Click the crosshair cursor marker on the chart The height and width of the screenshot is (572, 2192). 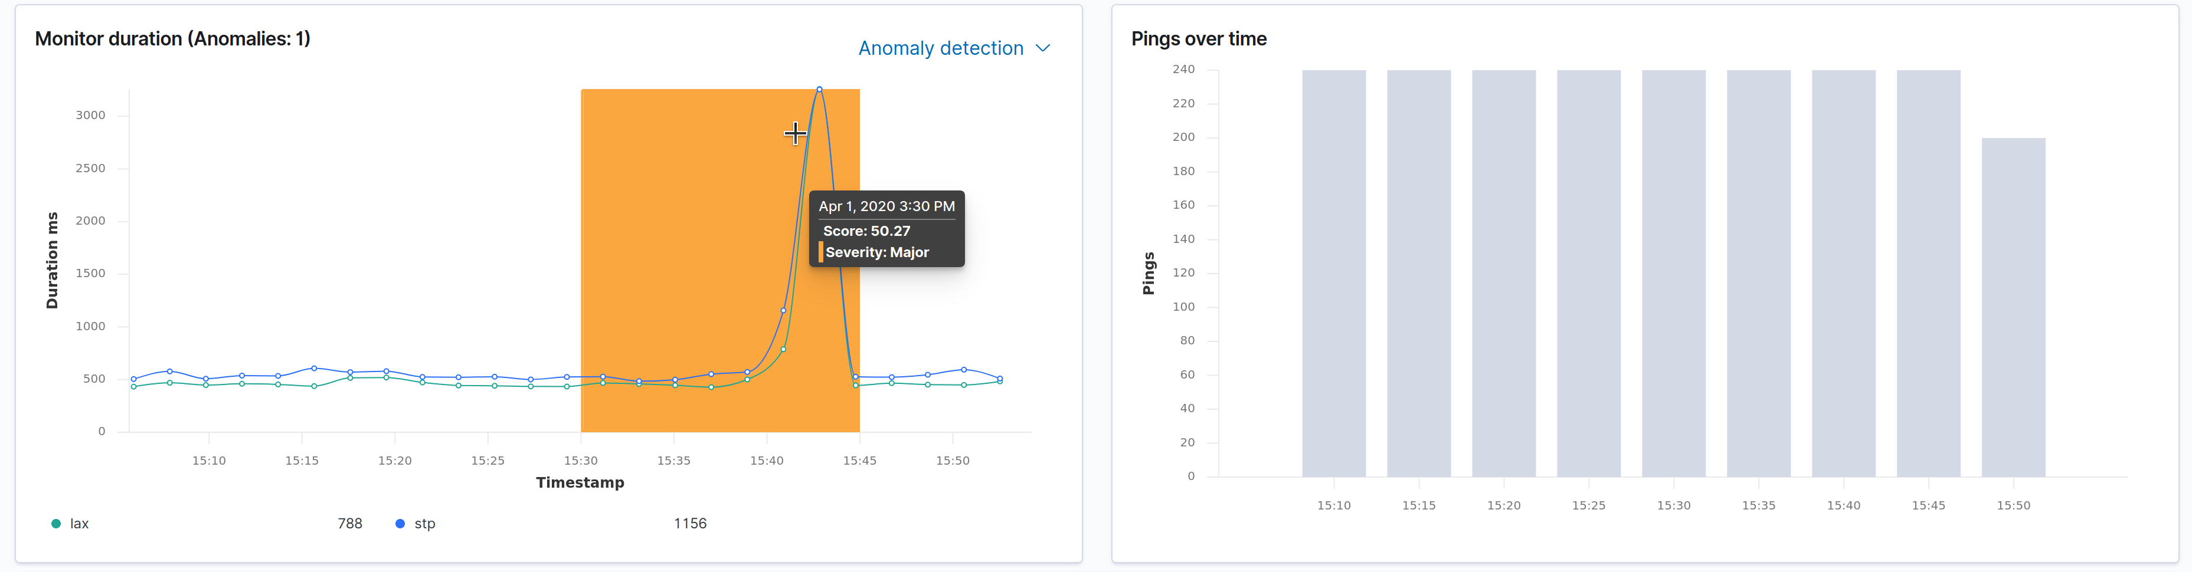pos(795,133)
